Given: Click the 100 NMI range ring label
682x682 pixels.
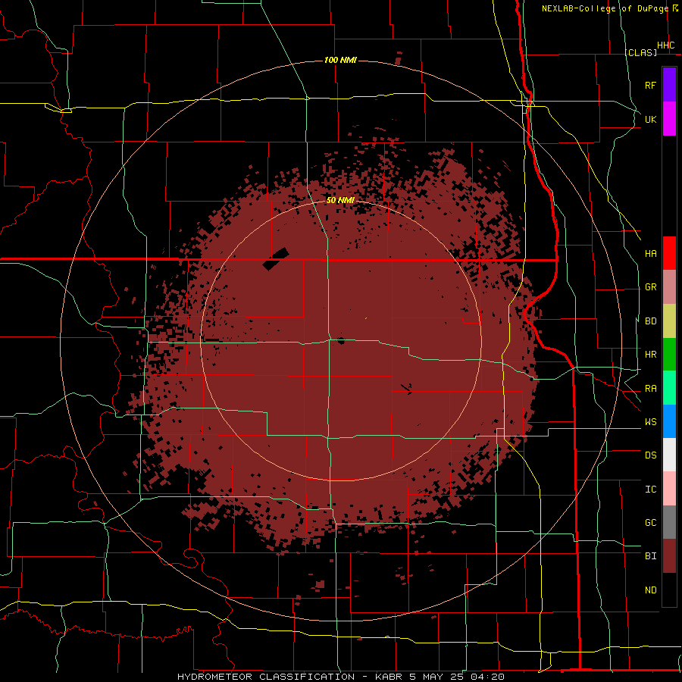Looking at the screenshot, I should pyautogui.click(x=340, y=60).
